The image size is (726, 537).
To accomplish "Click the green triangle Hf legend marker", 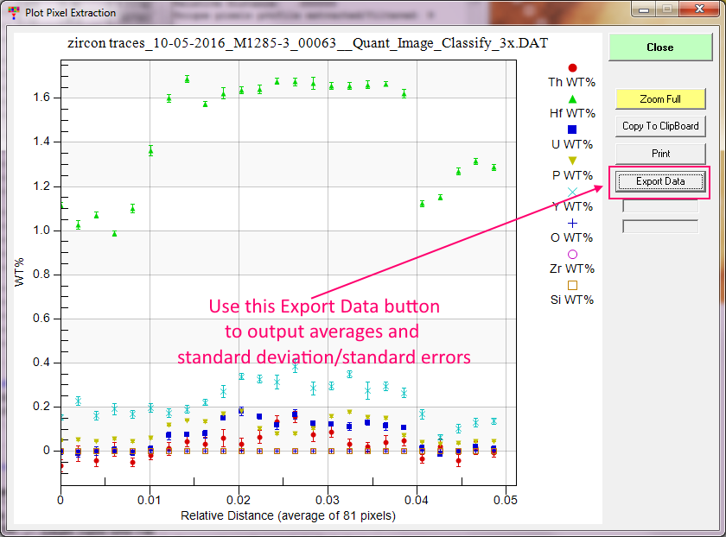I will click(572, 98).
